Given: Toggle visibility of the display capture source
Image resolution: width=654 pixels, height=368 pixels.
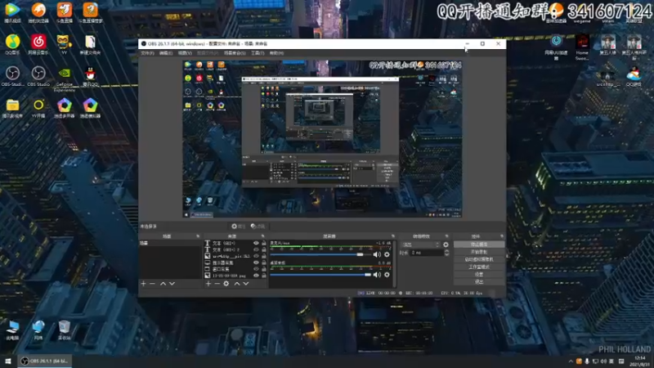Looking at the screenshot, I should point(256,263).
